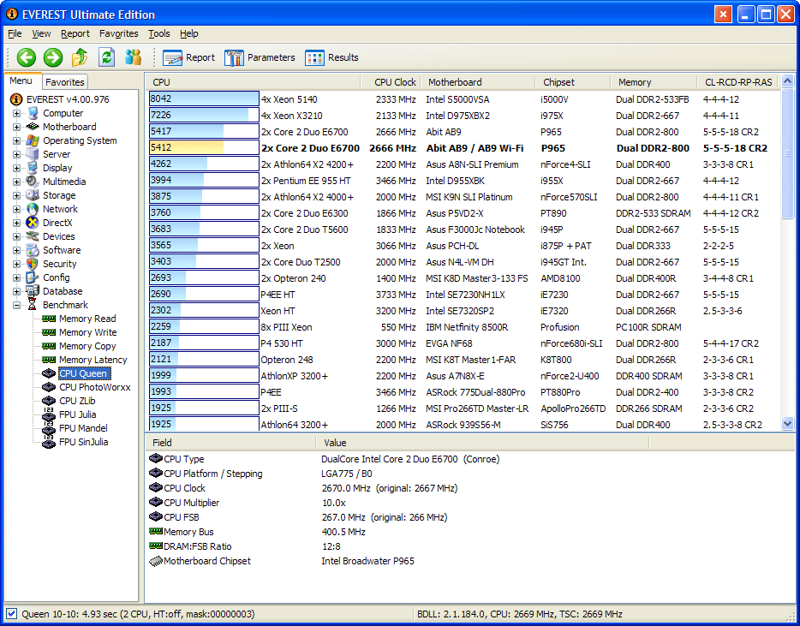Click the Up folder toolbar icon

[x=80, y=57]
